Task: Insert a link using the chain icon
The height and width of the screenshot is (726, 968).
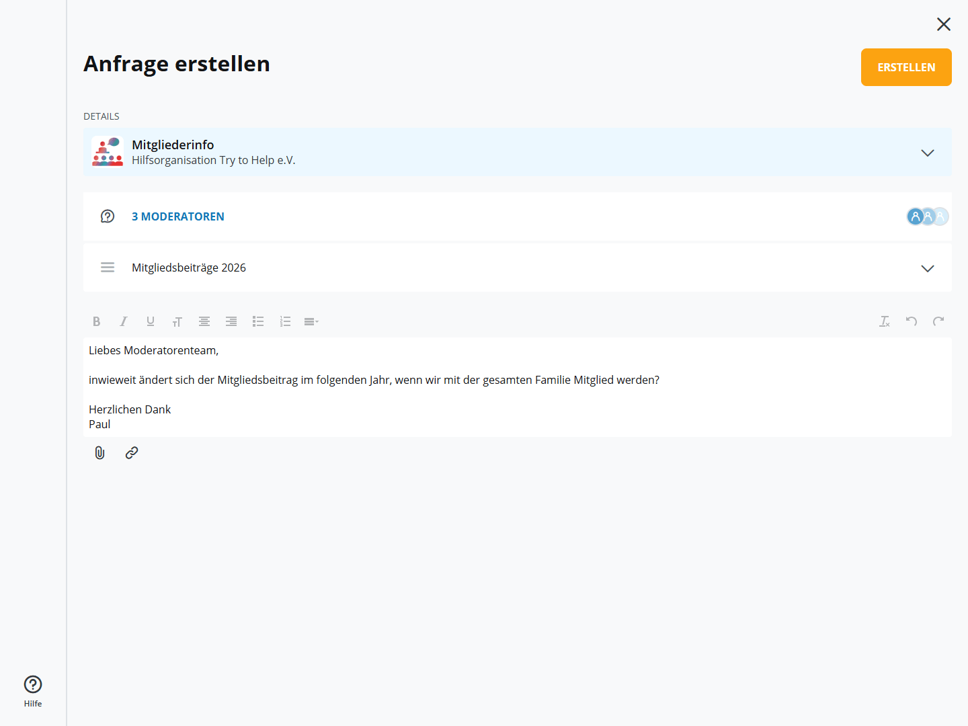Action: click(x=132, y=453)
